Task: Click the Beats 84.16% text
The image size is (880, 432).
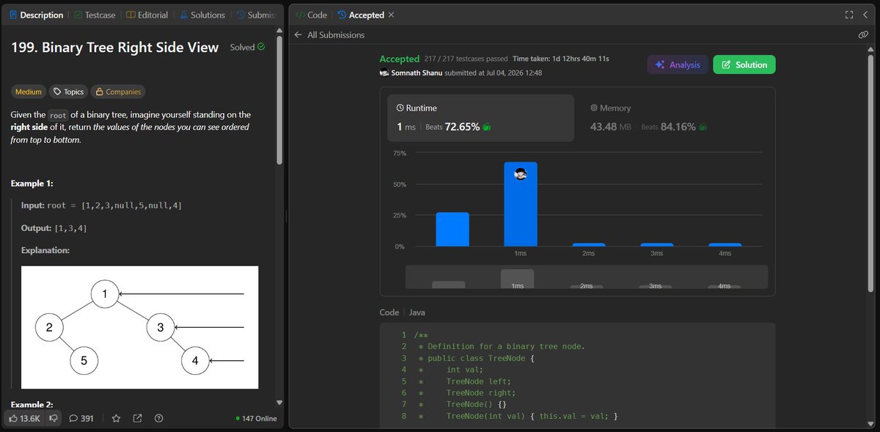Action: coord(668,126)
